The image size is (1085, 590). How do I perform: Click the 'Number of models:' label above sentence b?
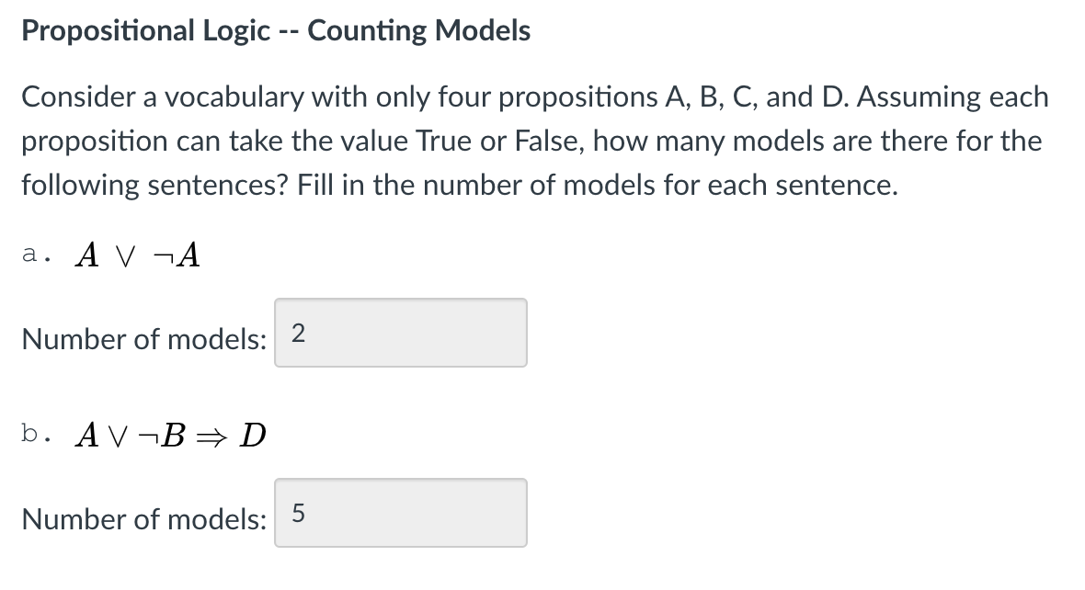pyautogui.click(x=144, y=339)
